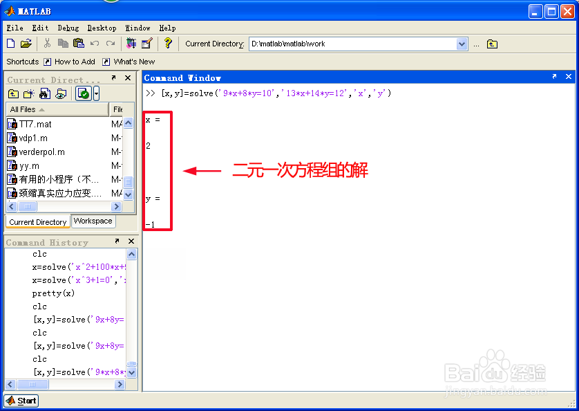Open Help via question mark icon
579x411 pixels.
[x=168, y=44]
